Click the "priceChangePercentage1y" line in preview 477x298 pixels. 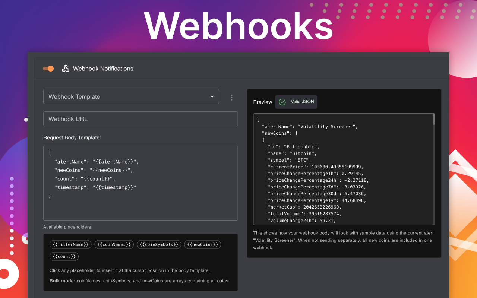[317, 200]
